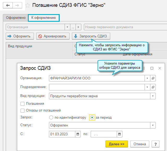Open the selected organization card icon

(x=153, y=78)
